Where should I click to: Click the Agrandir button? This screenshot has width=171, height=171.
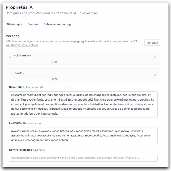pos(153,42)
